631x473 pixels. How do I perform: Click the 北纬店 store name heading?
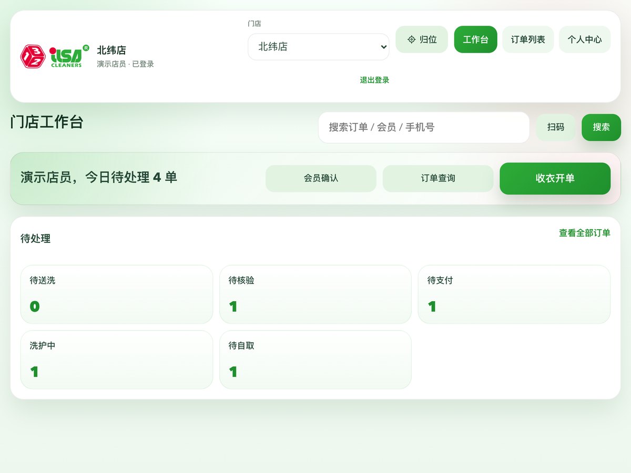click(x=111, y=50)
